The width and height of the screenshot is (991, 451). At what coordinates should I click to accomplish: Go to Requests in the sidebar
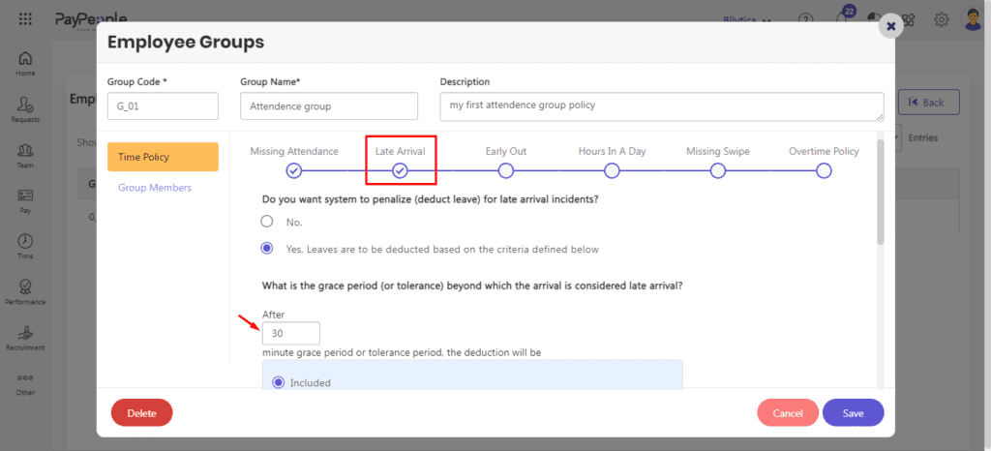25,105
